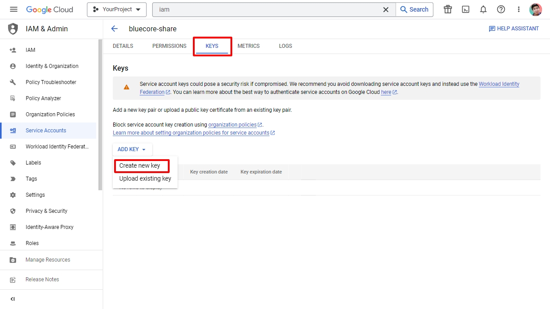The width and height of the screenshot is (550, 309).
Task: Click the blue Search button
Action: pos(414,9)
